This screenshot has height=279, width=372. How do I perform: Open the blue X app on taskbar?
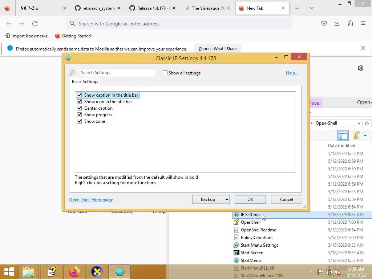pos(97,272)
